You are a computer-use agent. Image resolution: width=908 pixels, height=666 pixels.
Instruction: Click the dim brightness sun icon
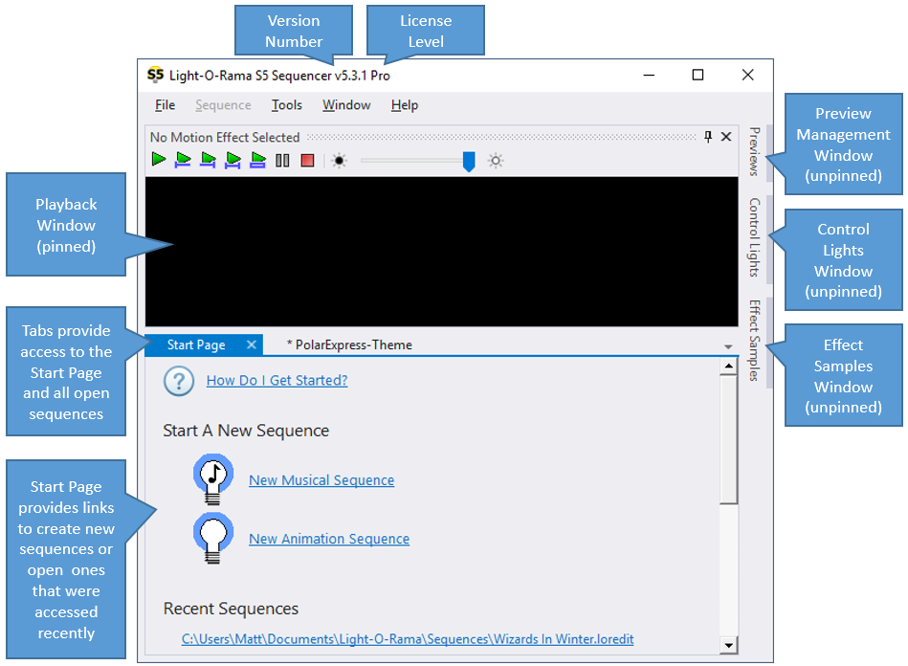(340, 161)
